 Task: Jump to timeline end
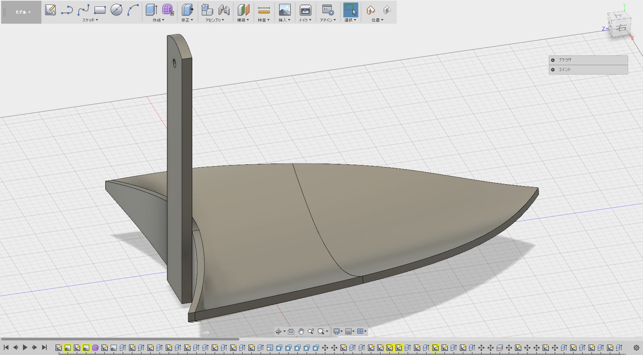coord(44,347)
